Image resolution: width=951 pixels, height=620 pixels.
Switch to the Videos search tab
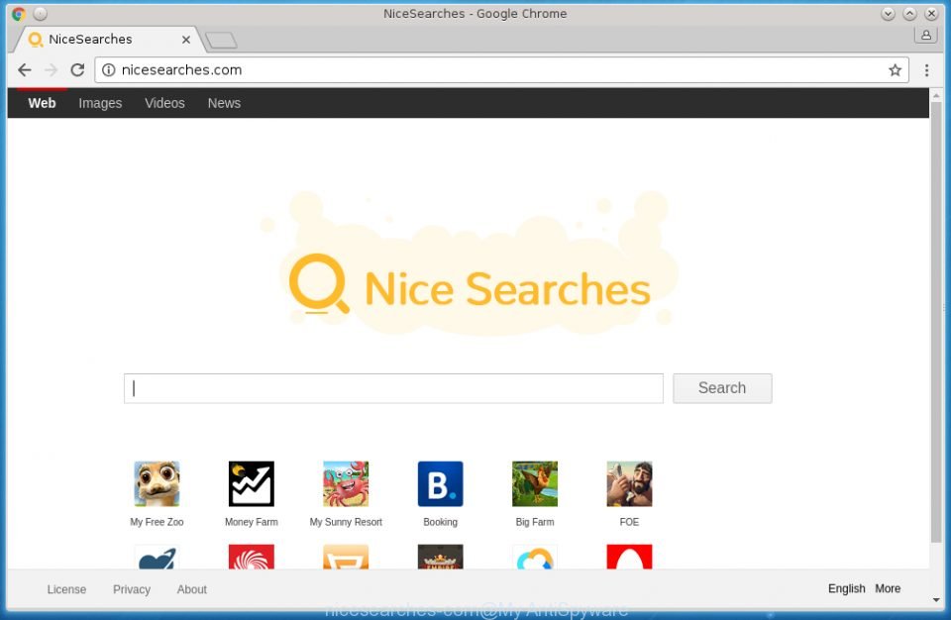pyautogui.click(x=164, y=103)
